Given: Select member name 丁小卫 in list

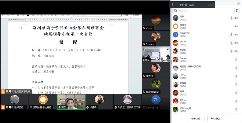Looking at the screenshot, I should click(183, 75).
